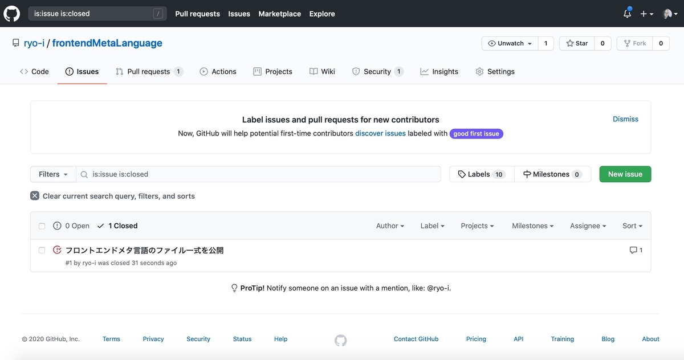Open footer Privacy link
The width and height of the screenshot is (684, 360).
click(x=153, y=339)
